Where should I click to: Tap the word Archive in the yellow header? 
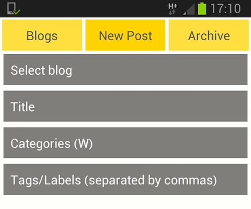209,36
